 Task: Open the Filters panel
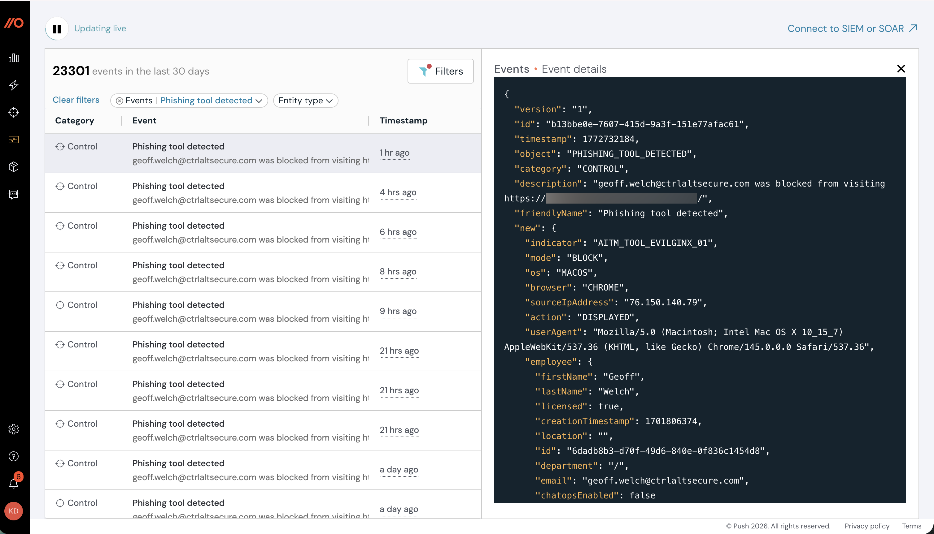tap(440, 71)
